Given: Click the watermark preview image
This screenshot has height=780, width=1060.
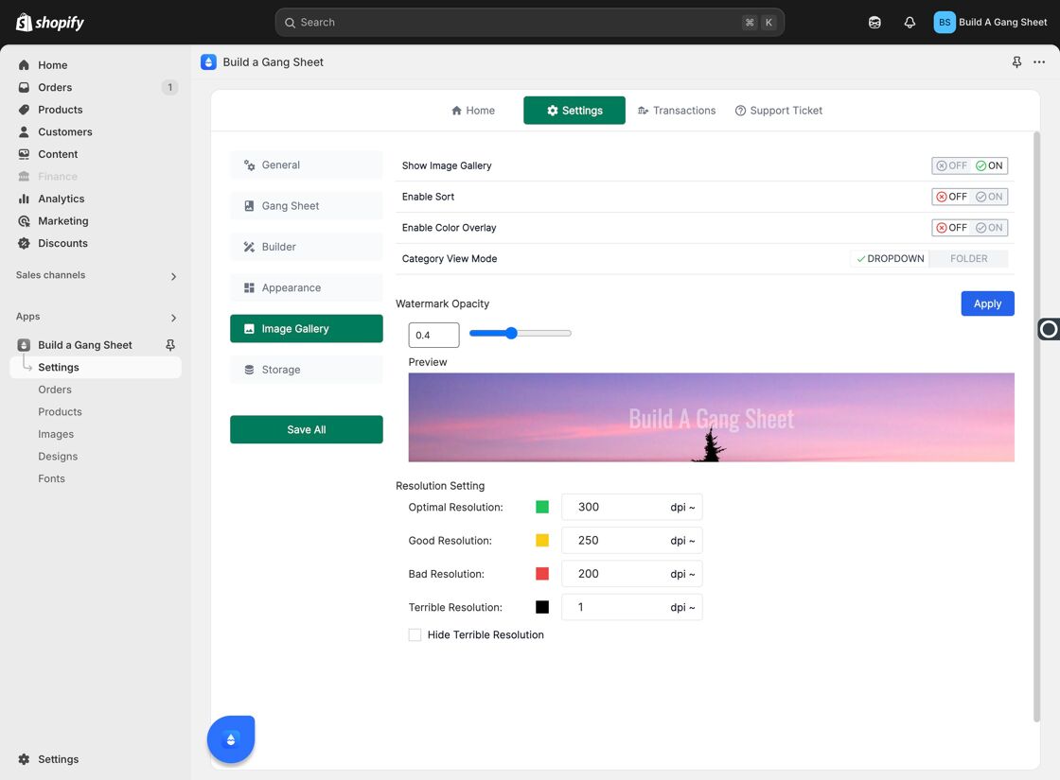Looking at the screenshot, I should coord(711,417).
